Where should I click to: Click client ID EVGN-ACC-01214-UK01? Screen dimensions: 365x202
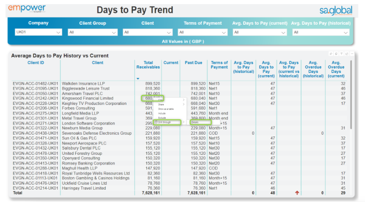pos(35,188)
